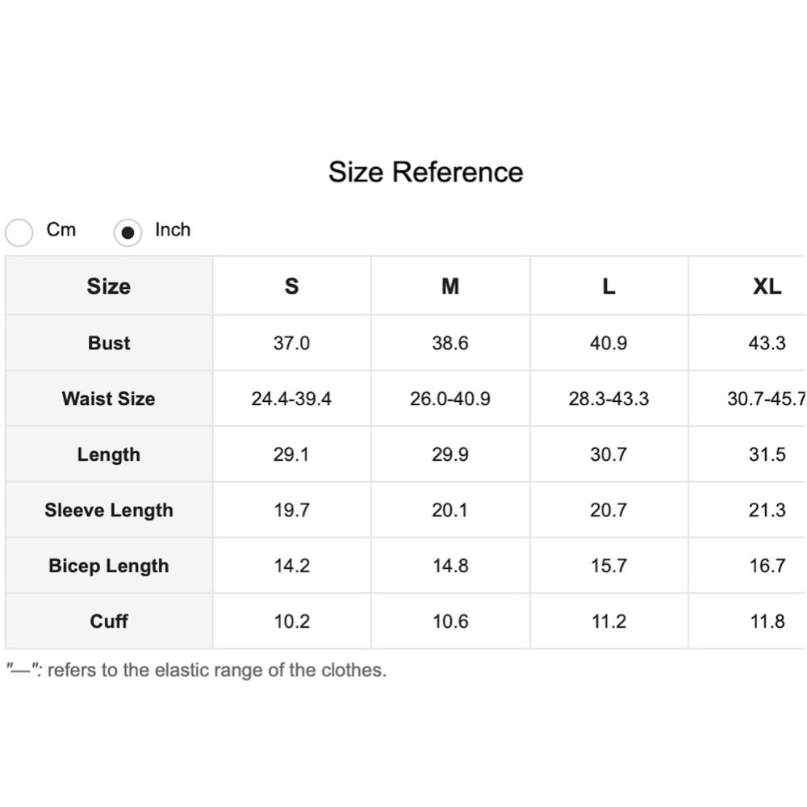The width and height of the screenshot is (807, 807).
Task: Click the elastic range footnote text
Action: (x=197, y=670)
